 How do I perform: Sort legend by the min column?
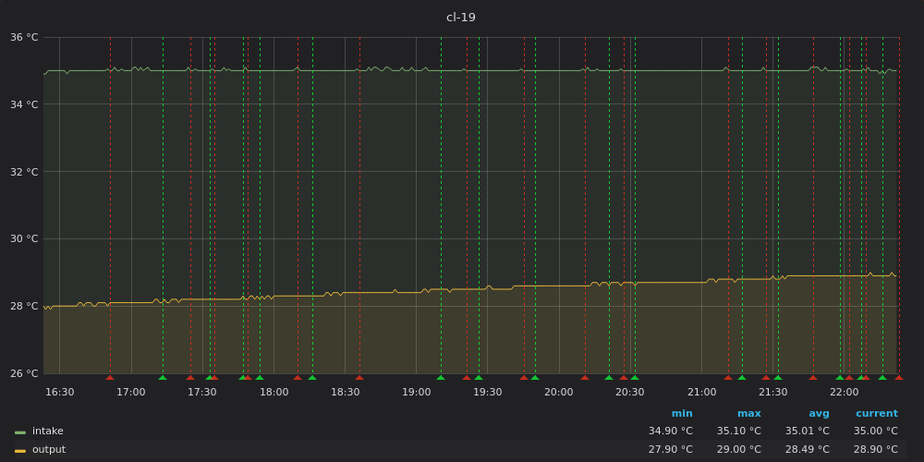682,414
